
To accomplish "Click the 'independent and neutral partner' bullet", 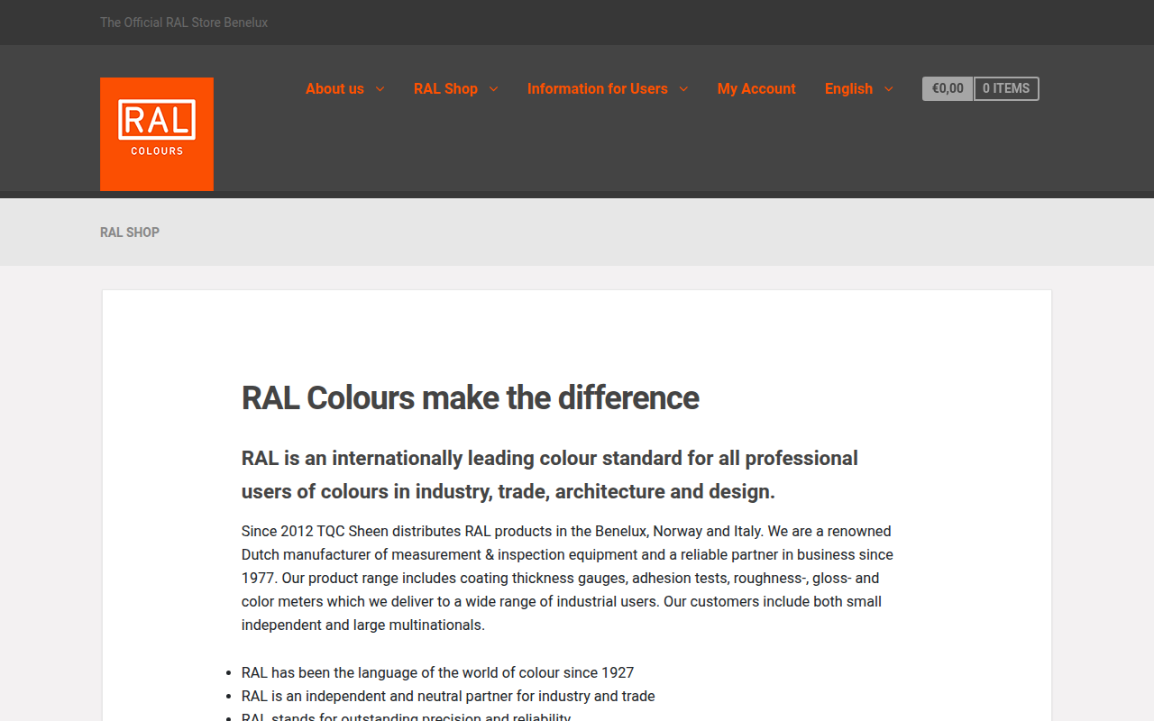I will point(448,696).
